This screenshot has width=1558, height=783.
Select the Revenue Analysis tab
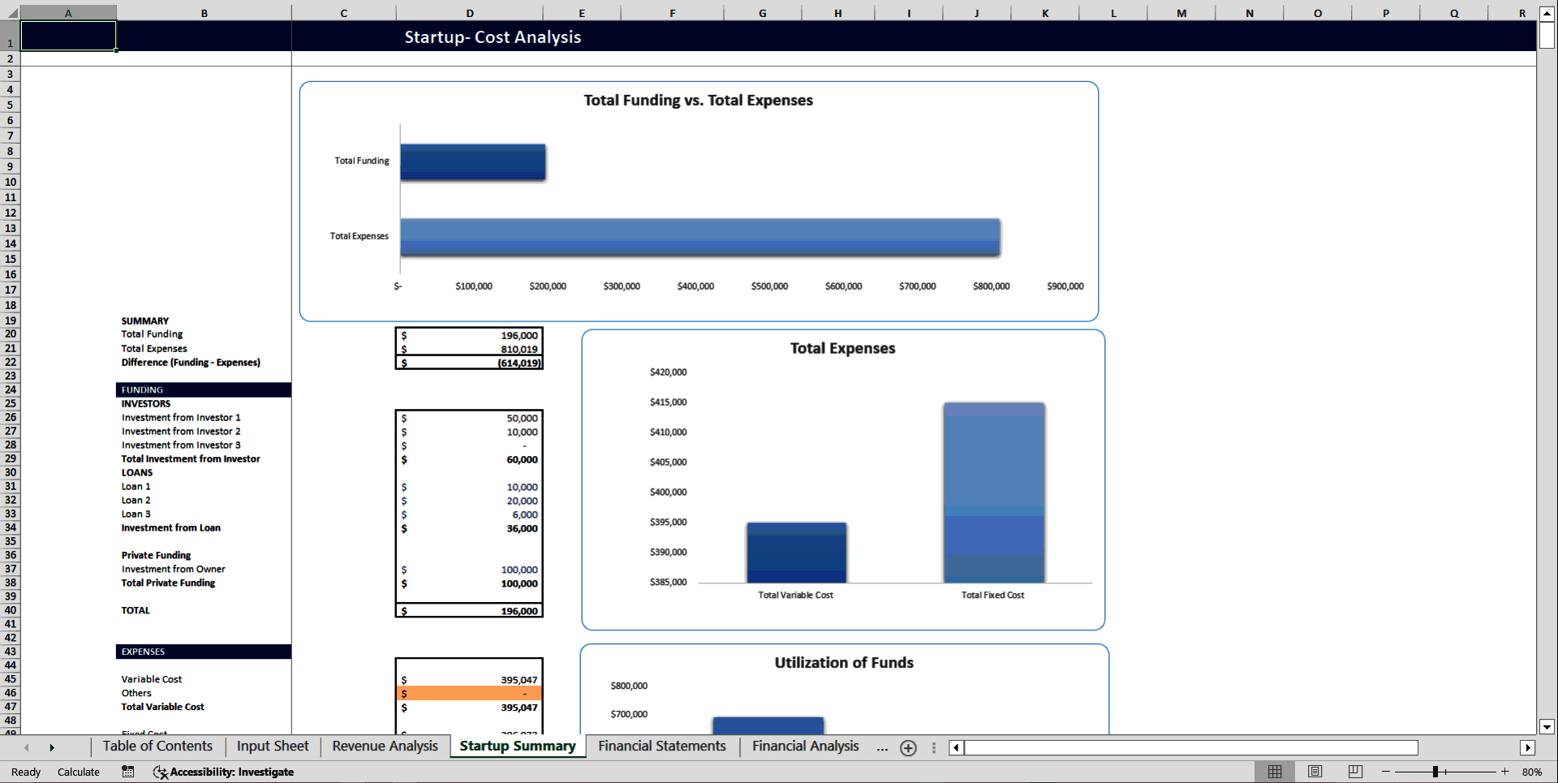[384, 746]
